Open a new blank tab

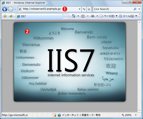click(x=66, y=17)
